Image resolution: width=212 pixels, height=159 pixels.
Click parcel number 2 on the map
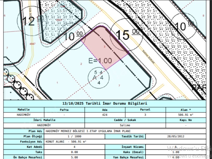coord(81,64)
